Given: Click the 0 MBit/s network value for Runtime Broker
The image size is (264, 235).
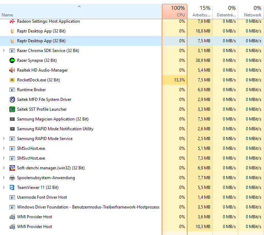Looking at the screenshot, I should coord(254,90).
